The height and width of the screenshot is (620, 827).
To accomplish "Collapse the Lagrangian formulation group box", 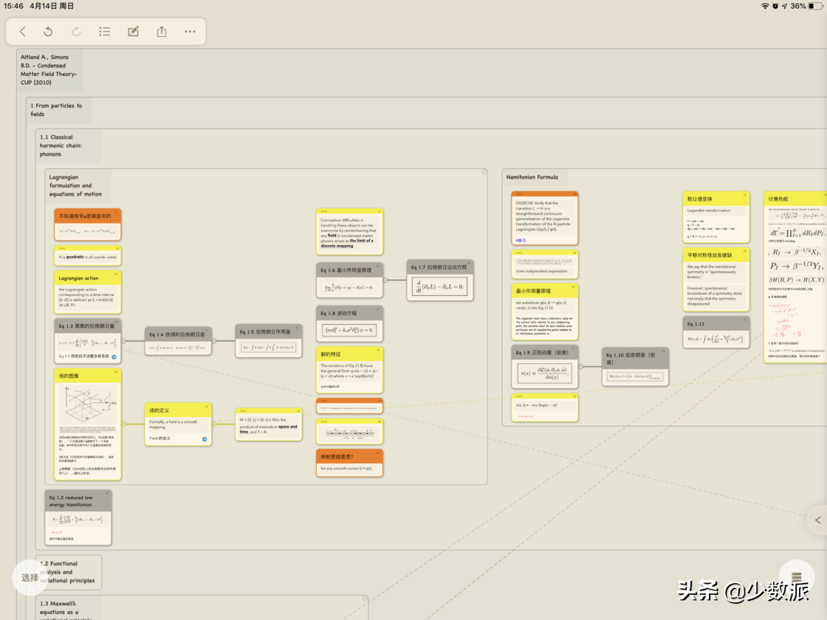I will coord(484,172).
